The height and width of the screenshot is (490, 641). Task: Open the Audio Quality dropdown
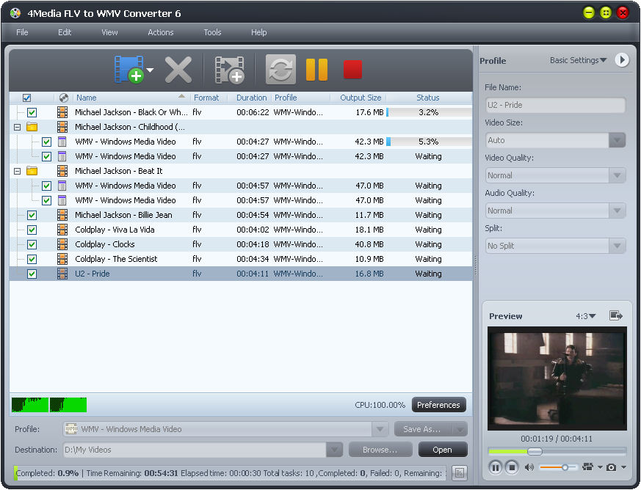[x=617, y=211]
